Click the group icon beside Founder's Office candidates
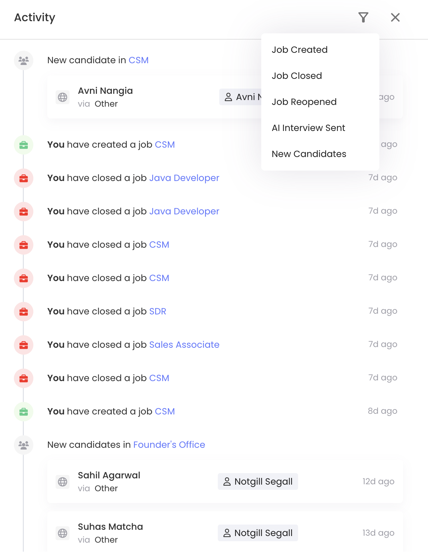 click(x=24, y=445)
